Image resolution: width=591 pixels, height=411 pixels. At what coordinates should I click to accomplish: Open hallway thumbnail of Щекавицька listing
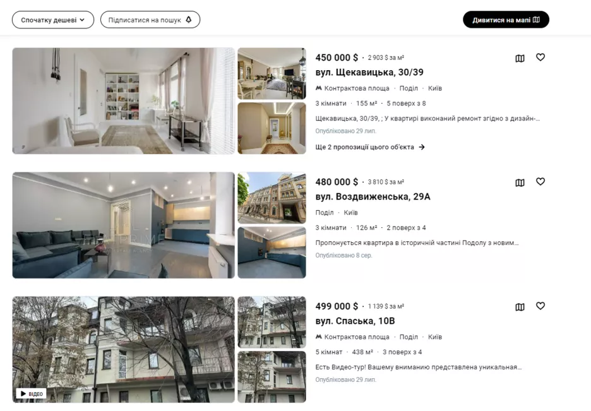pos(272,128)
